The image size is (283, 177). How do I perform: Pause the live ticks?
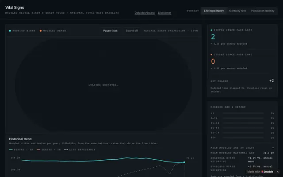[x=110, y=31]
